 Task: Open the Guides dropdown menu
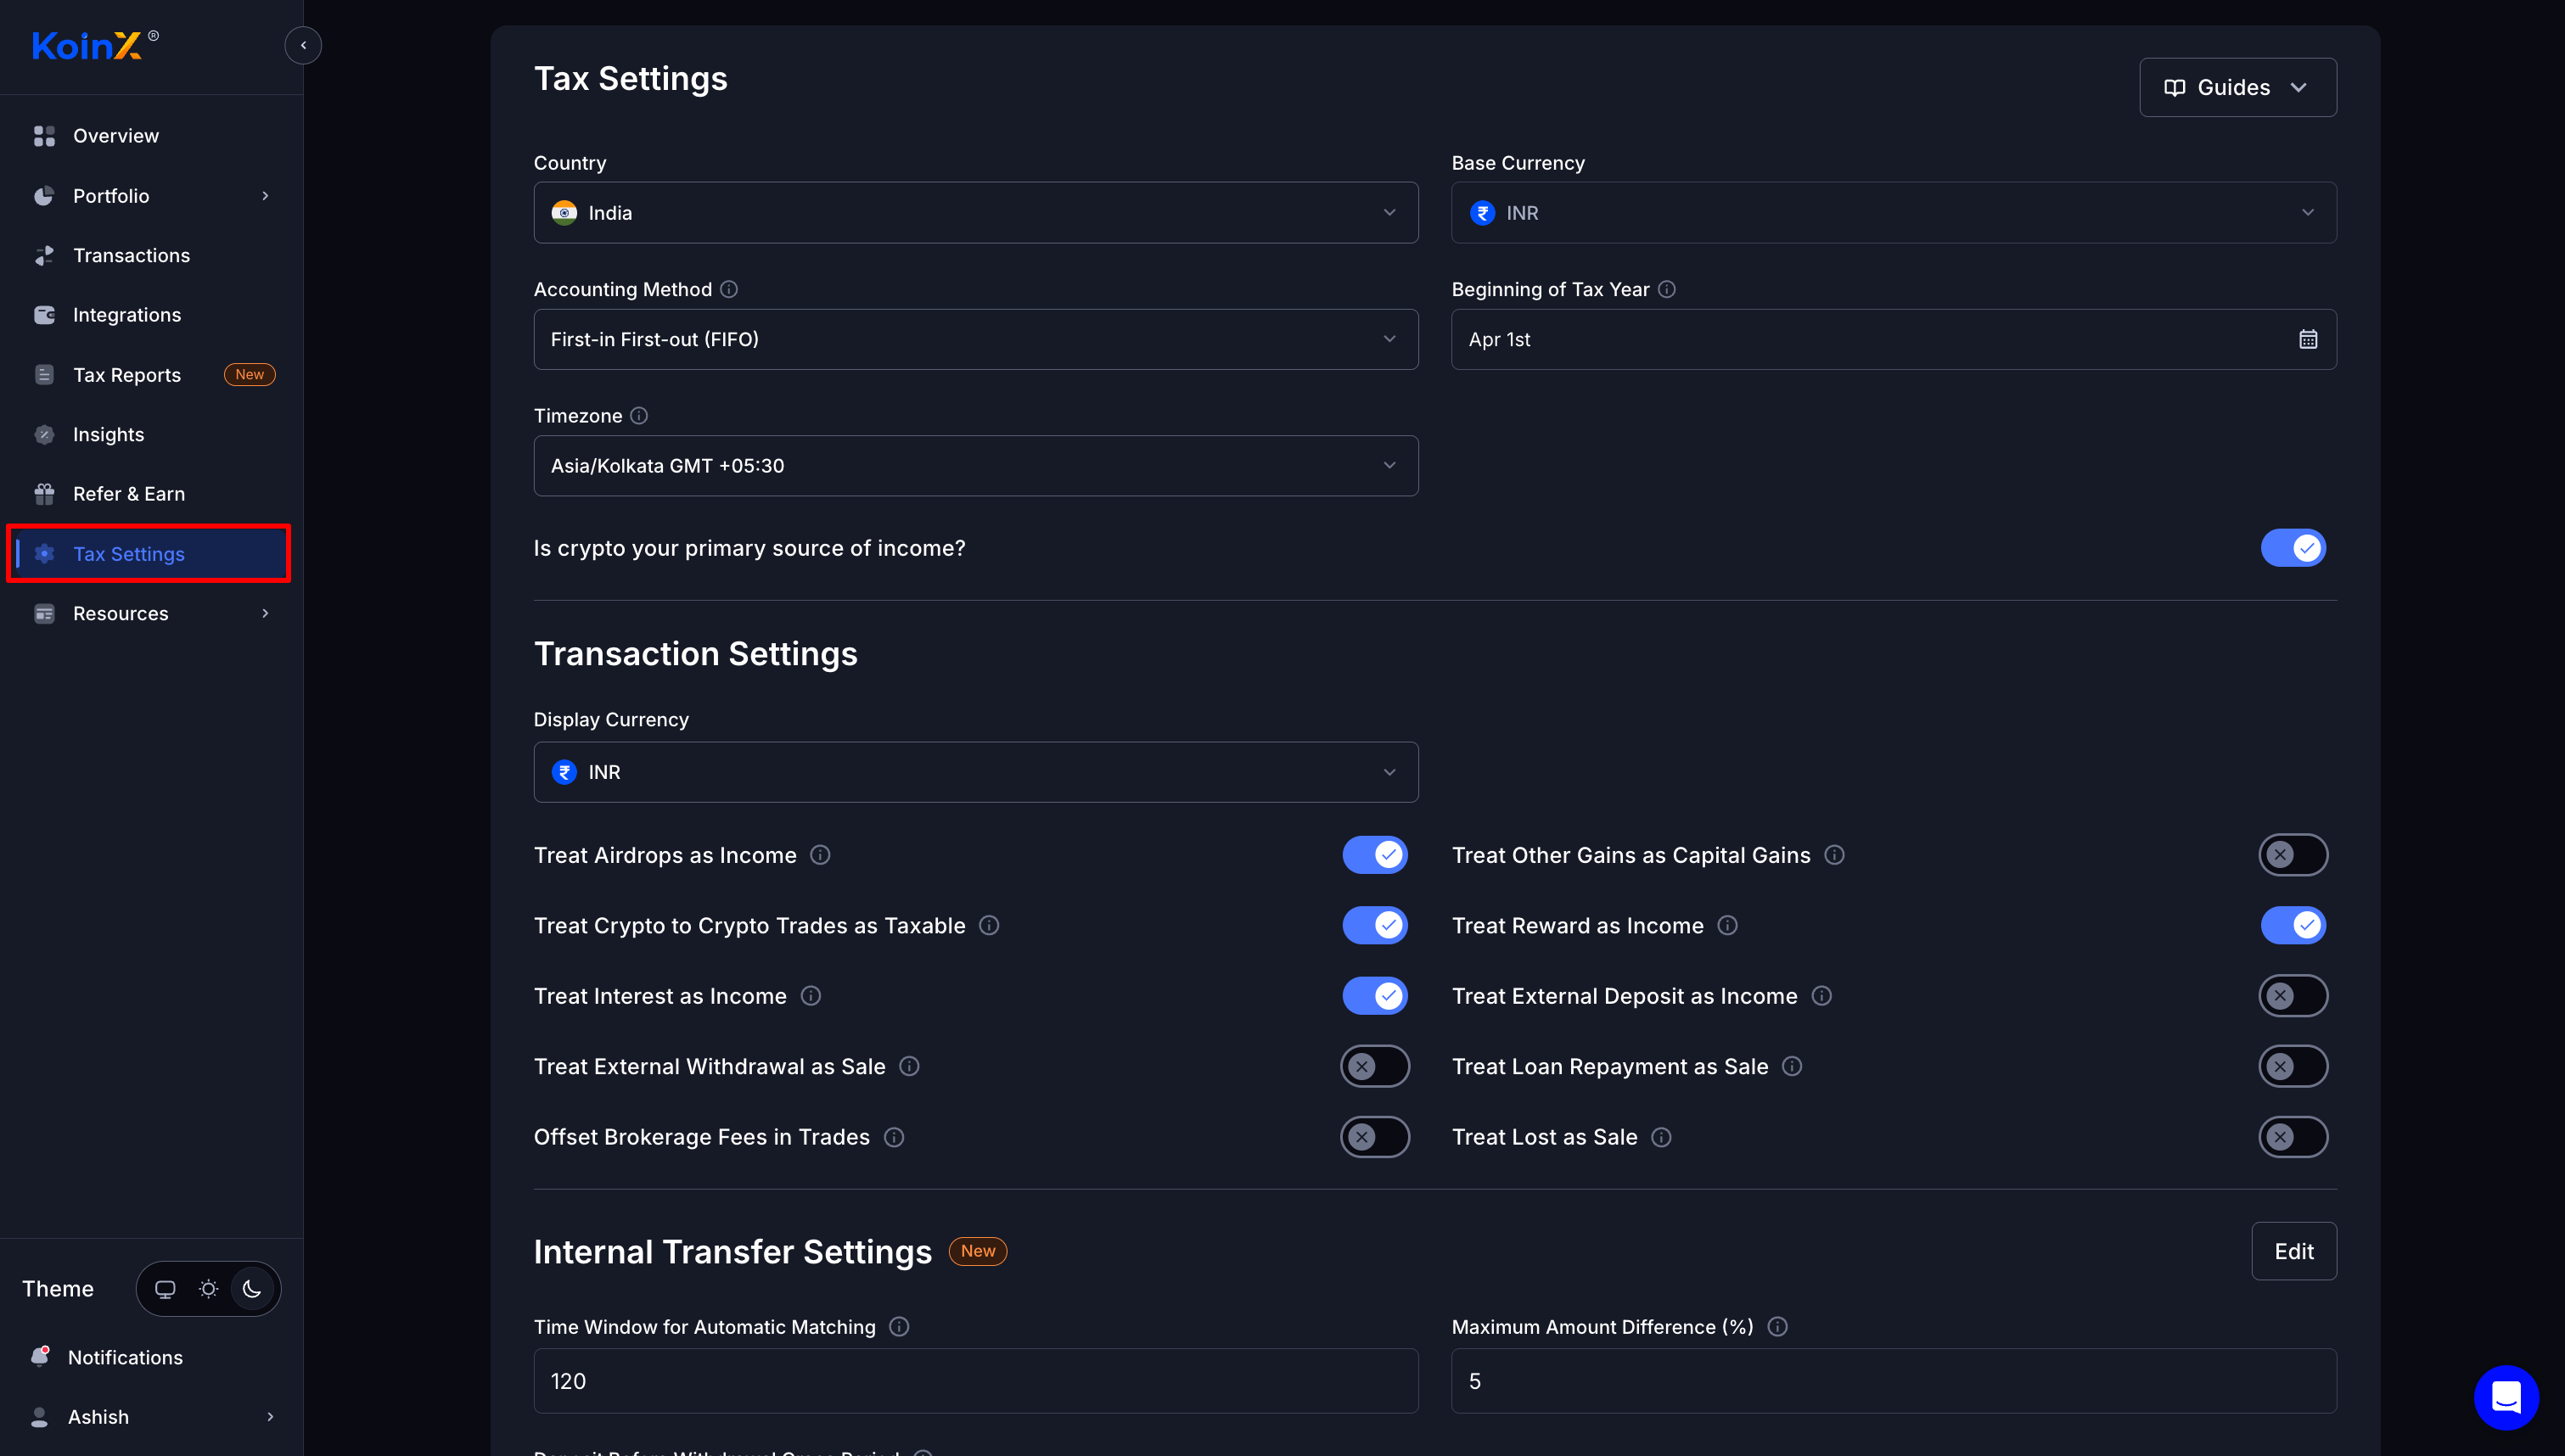[x=2237, y=87]
